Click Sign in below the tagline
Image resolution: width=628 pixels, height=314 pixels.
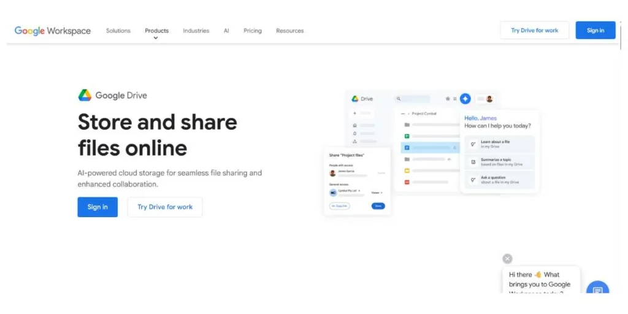(98, 207)
